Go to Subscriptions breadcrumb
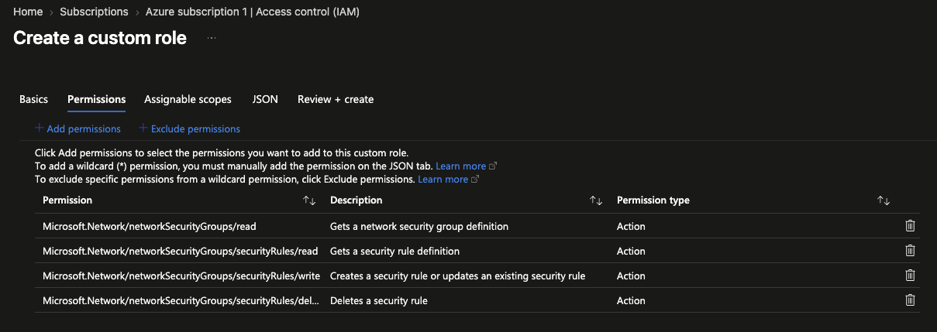This screenshot has width=937, height=332. point(94,12)
